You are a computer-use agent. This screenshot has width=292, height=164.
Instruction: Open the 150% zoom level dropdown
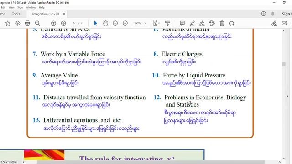click(x=140, y=23)
